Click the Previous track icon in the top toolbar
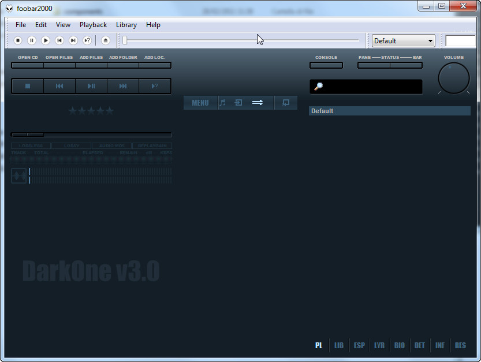 [x=59, y=40]
